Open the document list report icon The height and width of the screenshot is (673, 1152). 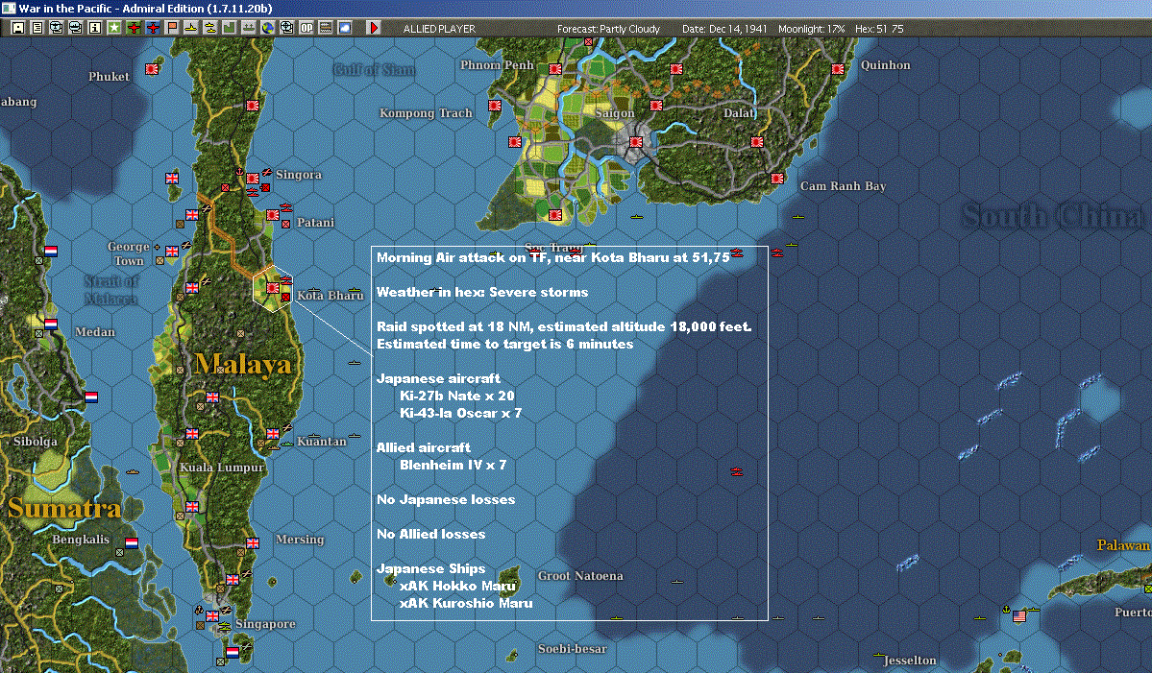point(37,28)
